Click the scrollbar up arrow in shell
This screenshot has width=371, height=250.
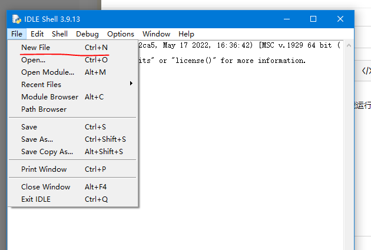pyautogui.click(x=349, y=45)
